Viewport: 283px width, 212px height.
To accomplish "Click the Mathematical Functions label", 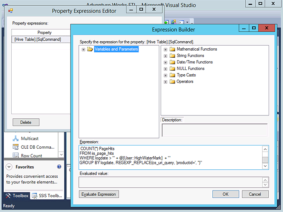I will click(x=197, y=49).
